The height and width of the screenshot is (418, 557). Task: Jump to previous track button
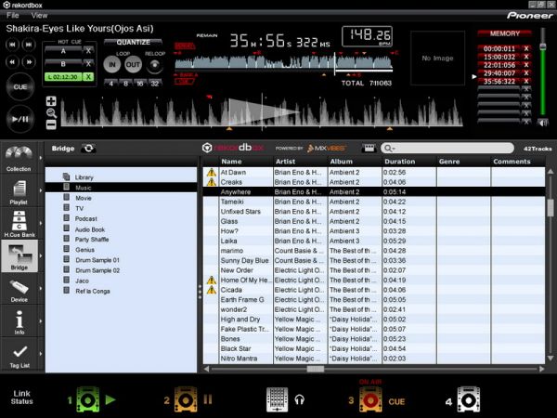(12, 45)
